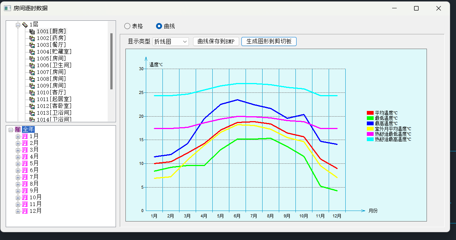456x240 pixels.
Task: Click the 曲线保存到BMP button
Action: point(216,42)
